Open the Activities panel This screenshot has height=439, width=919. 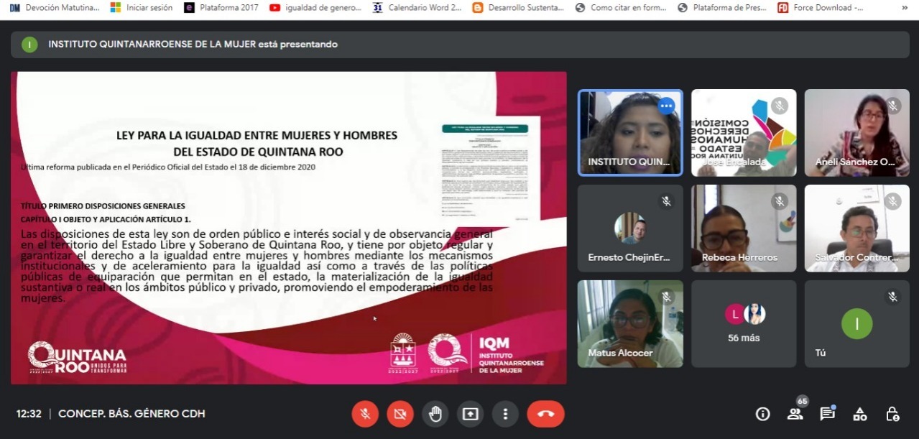tap(859, 414)
